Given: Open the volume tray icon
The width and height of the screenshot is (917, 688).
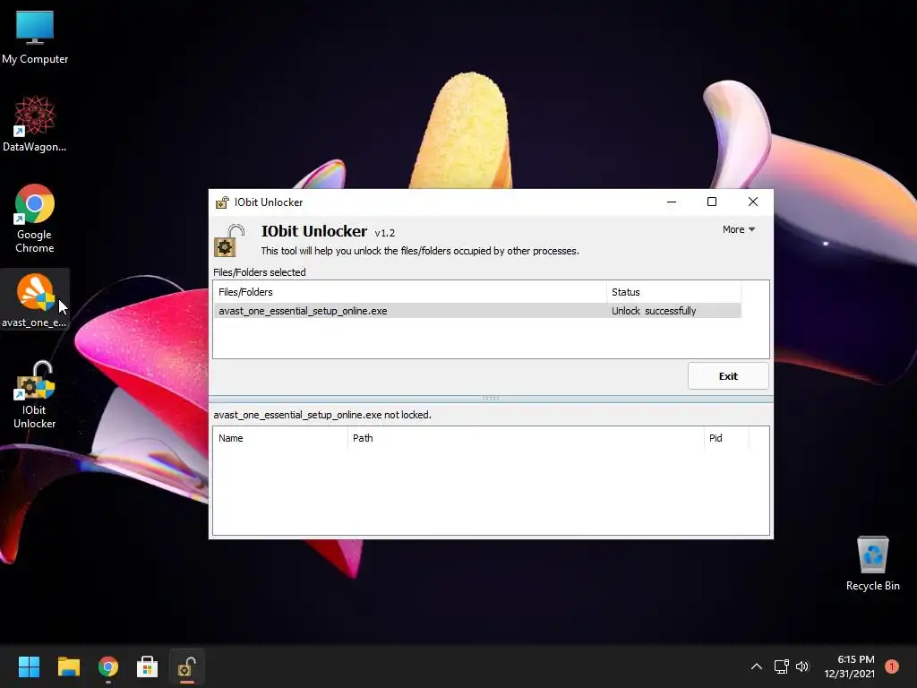Looking at the screenshot, I should pos(802,666).
